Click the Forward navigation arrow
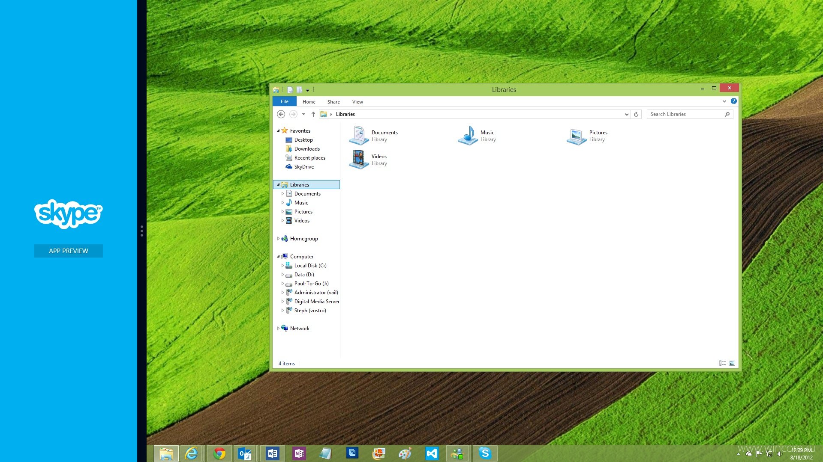The image size is (823, 462). (293, 114)
